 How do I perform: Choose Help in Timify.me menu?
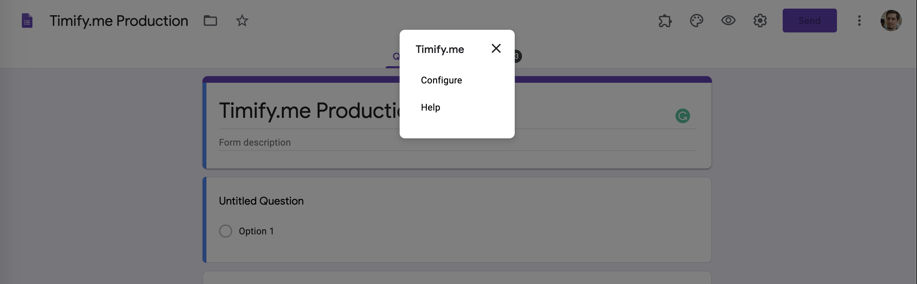click(x=430, y=107)
